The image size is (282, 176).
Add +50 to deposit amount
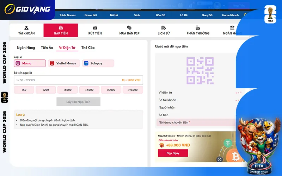24,90
